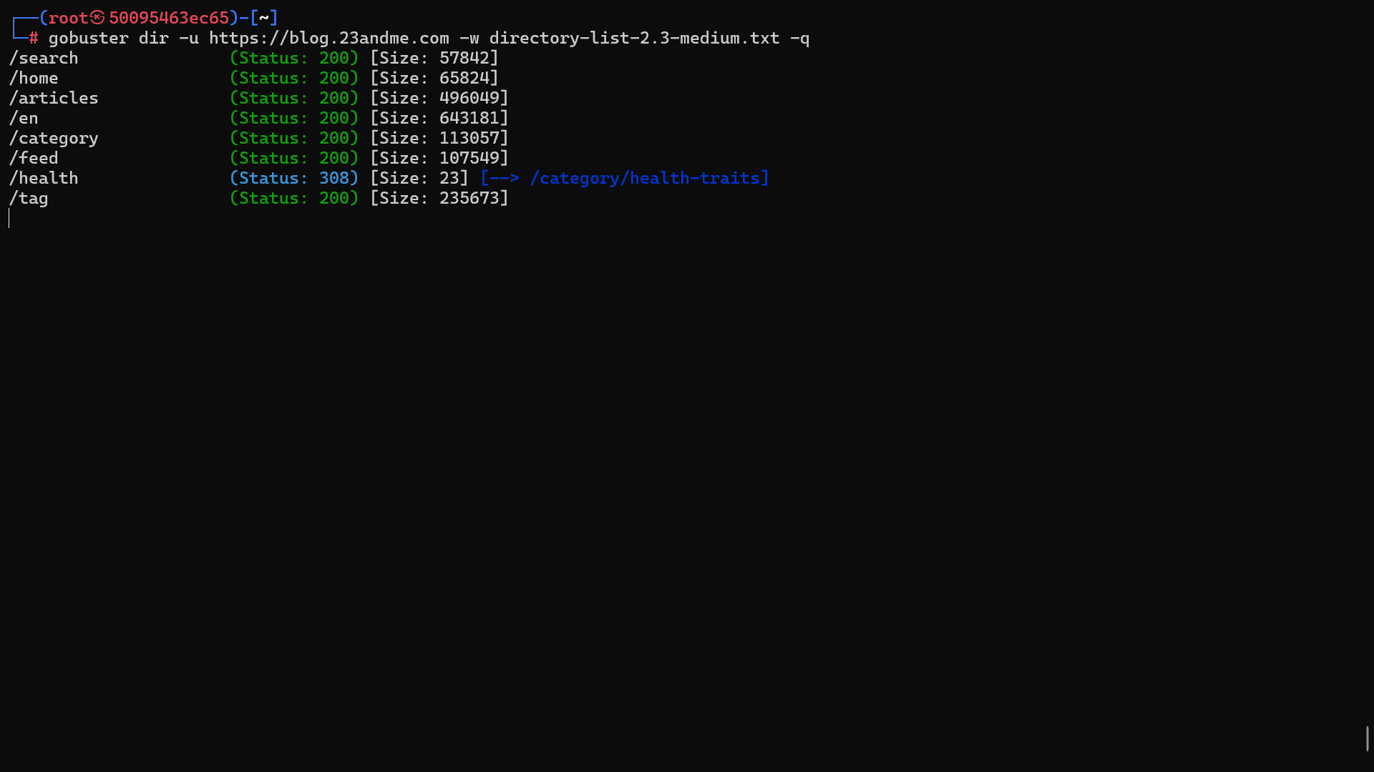Click the /articles result entry
Screen dimensions: 1374x772
pos(54,98)
